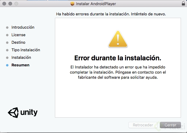Select the Tipo instalación step
This screenshot has width=187, height=133.
click(26, 50)
